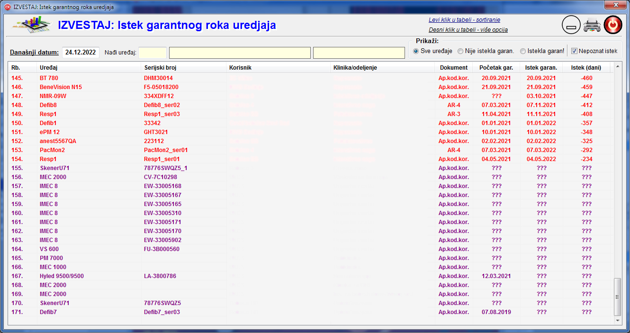Sort by 'Istek (dani)' column header
This screenshot has width=630, height=333.
[586, 68]
